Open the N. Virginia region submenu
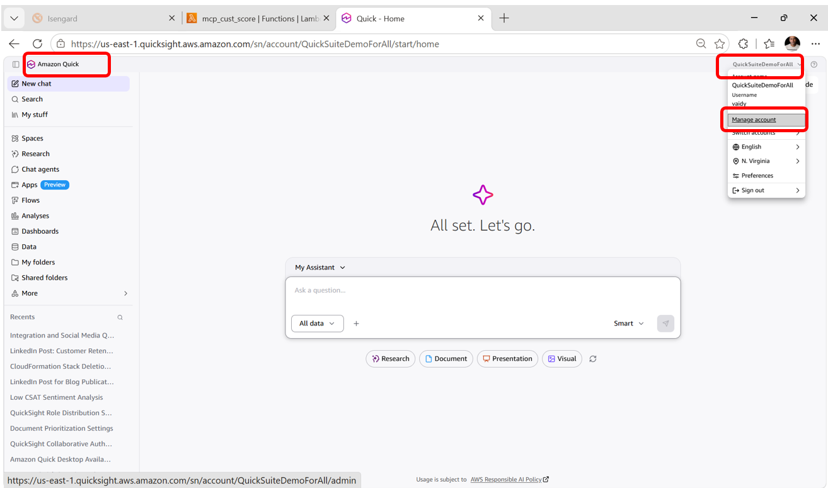Viewport: 828px width, 488px height. click(766, 161)
